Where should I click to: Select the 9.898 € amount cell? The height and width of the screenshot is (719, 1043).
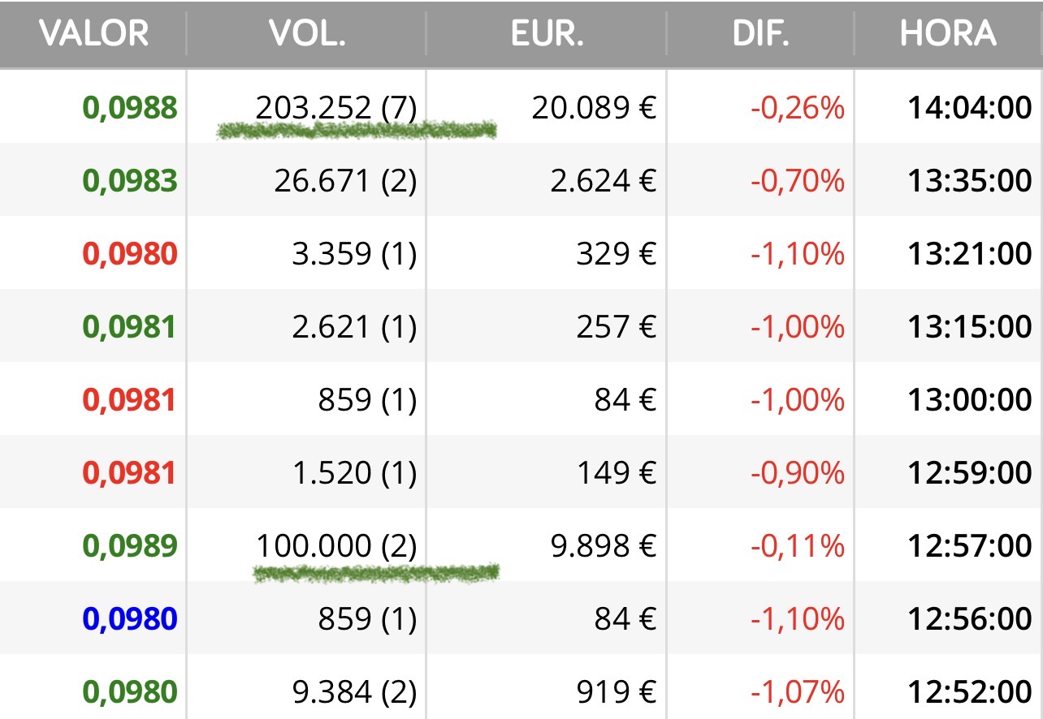coord(603,546)
